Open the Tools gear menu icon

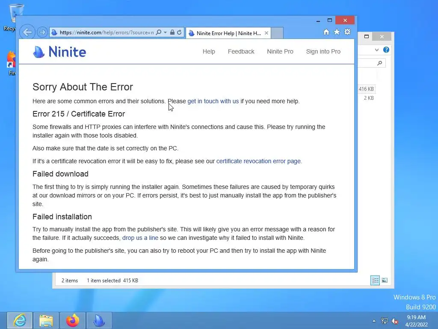click(347, 32)
